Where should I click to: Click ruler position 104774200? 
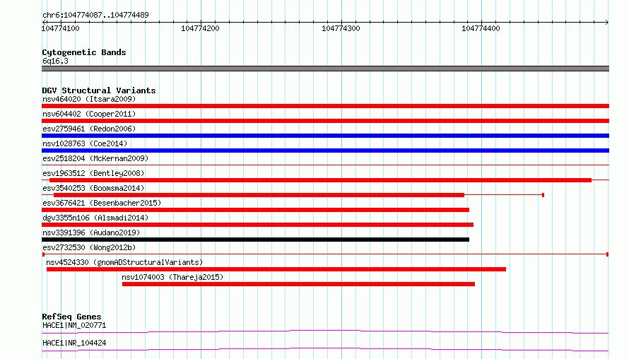(200, 28)
